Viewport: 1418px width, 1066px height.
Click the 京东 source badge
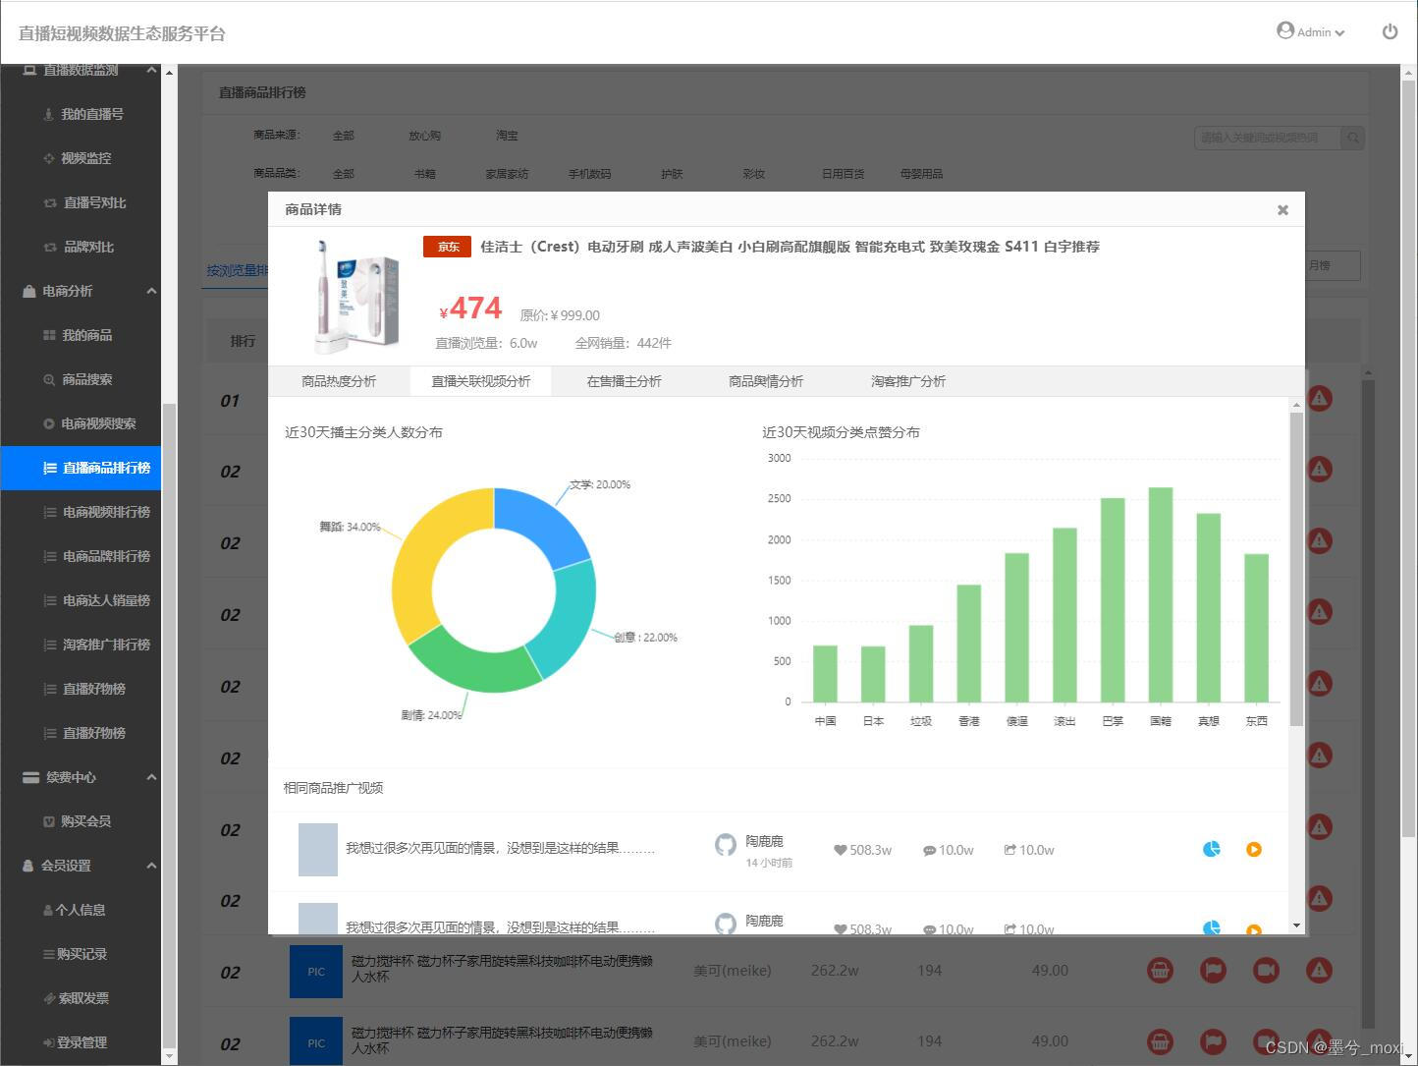pyautogui.click(x=448, y=247)
